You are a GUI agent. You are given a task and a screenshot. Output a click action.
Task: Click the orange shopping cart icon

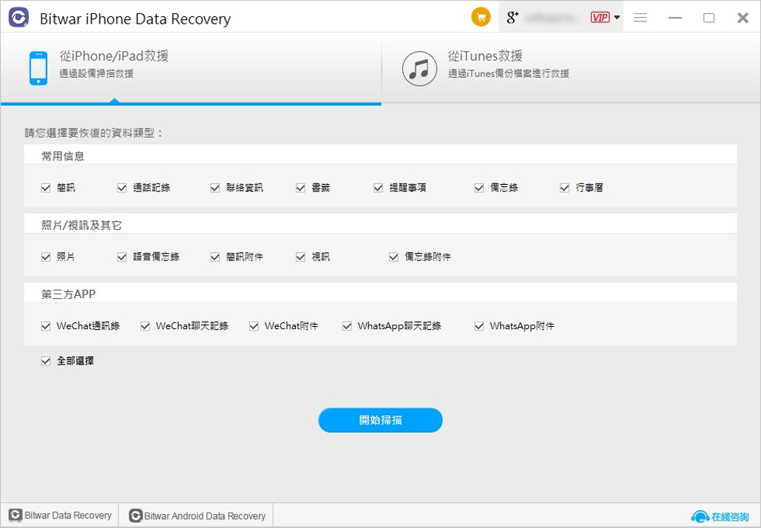481,18
